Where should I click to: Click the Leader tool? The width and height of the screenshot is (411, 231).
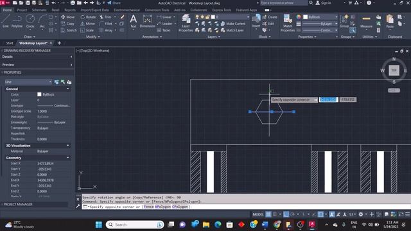(164, 24)
